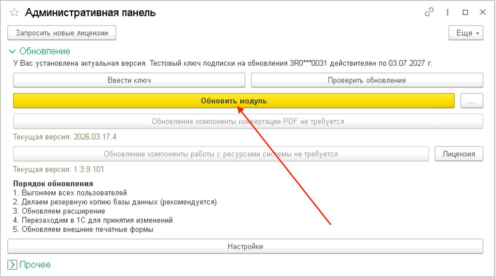Open the three-dot vertical menu in title bar
This screenshot has height=277, width=496.
click(447, 12)
